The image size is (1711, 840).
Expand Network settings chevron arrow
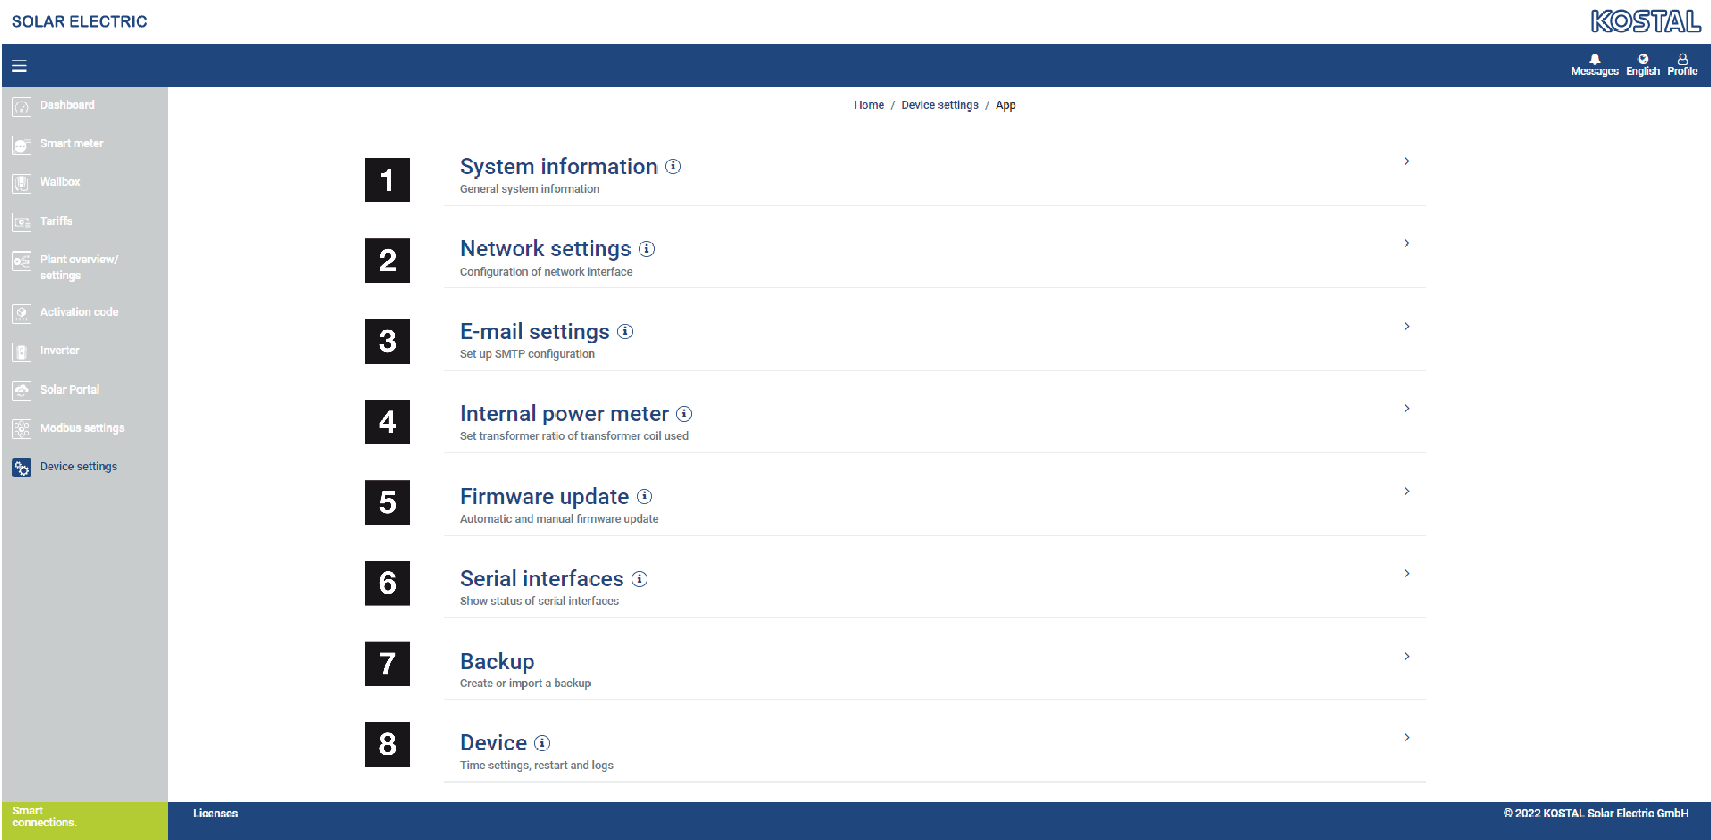1406,243
